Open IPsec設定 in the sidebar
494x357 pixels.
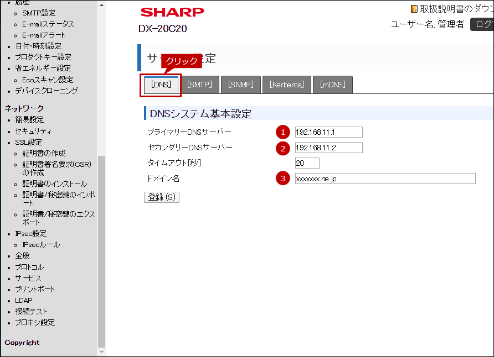(31, 234)
